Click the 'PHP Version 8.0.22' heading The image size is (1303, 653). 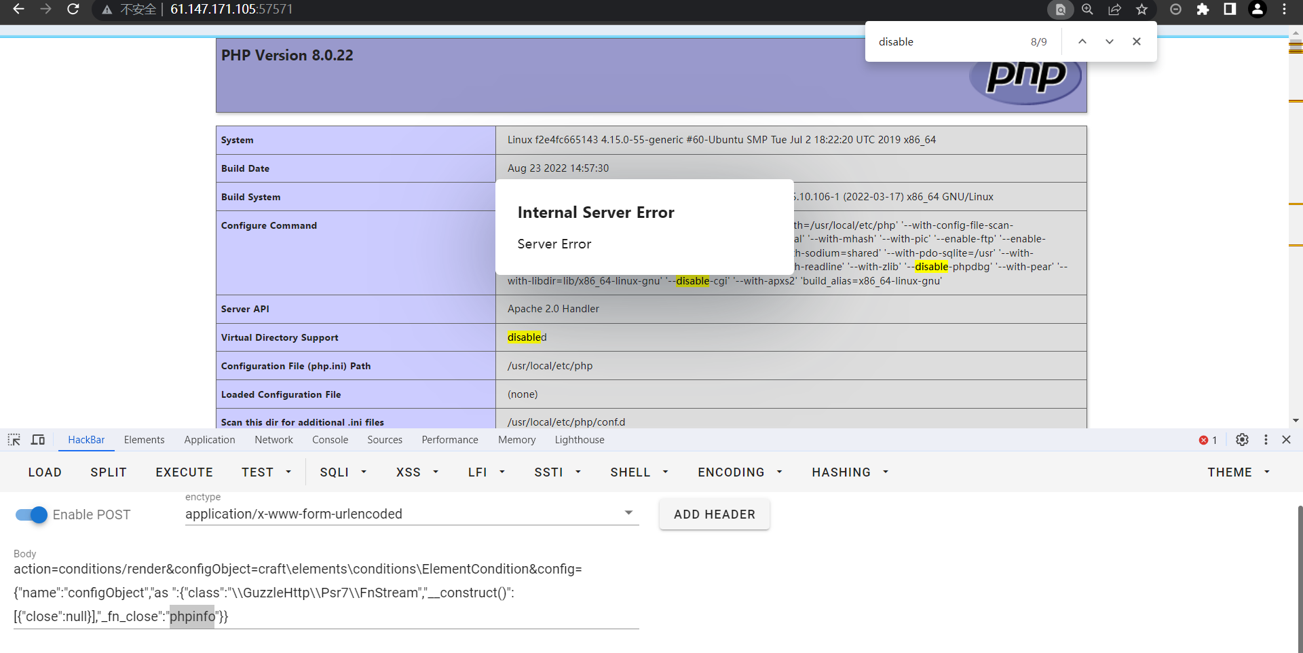pos(287,56)
